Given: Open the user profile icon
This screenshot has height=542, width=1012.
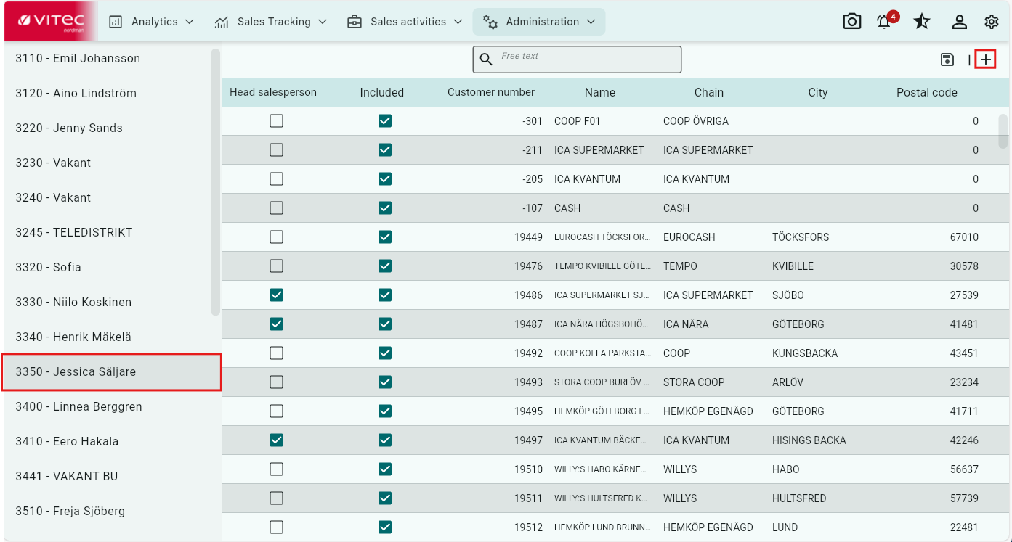Looking at the screenshot, I should click(x=960, y=22).
